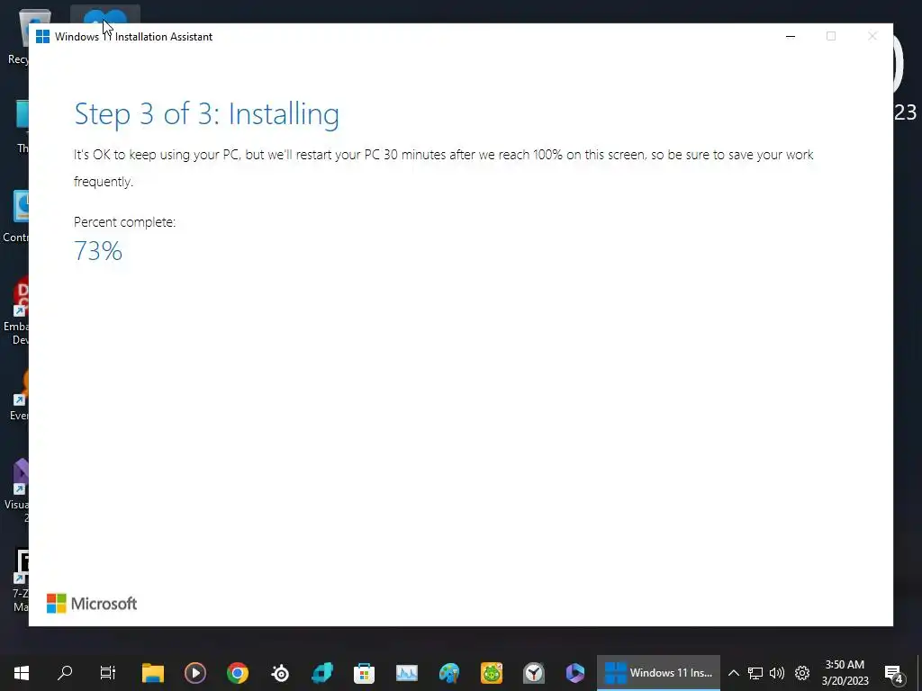The image size is (922, 691).
Task: Minimize the Installation Assistant window
Action: tap(791, 36)
